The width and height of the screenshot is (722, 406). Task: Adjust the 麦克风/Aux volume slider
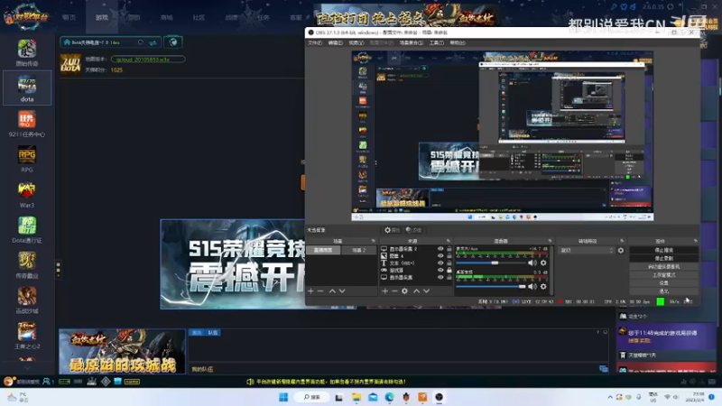point(491,263)
